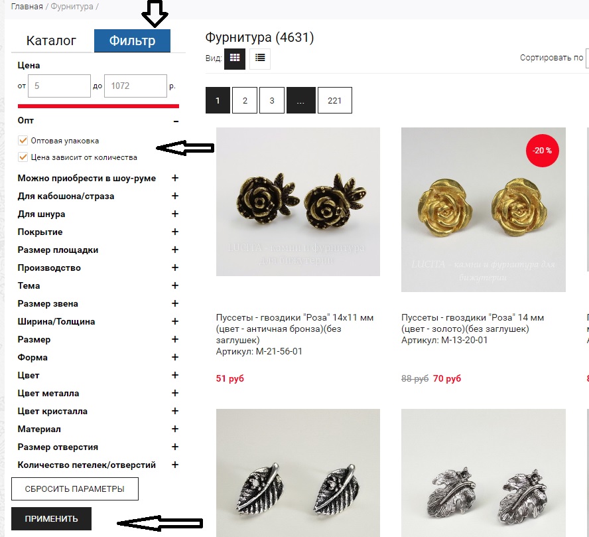589x537 pixels.
Task: Uncheck the Оптовая упаковка checkbox
Action: [23, 141]
